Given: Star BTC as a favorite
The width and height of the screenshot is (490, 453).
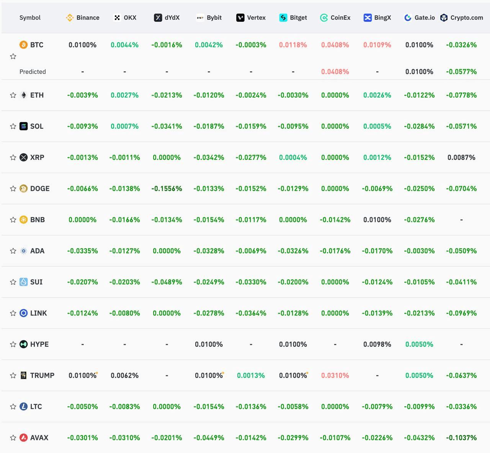Looking at the screenshot, I should coord(13,57).
